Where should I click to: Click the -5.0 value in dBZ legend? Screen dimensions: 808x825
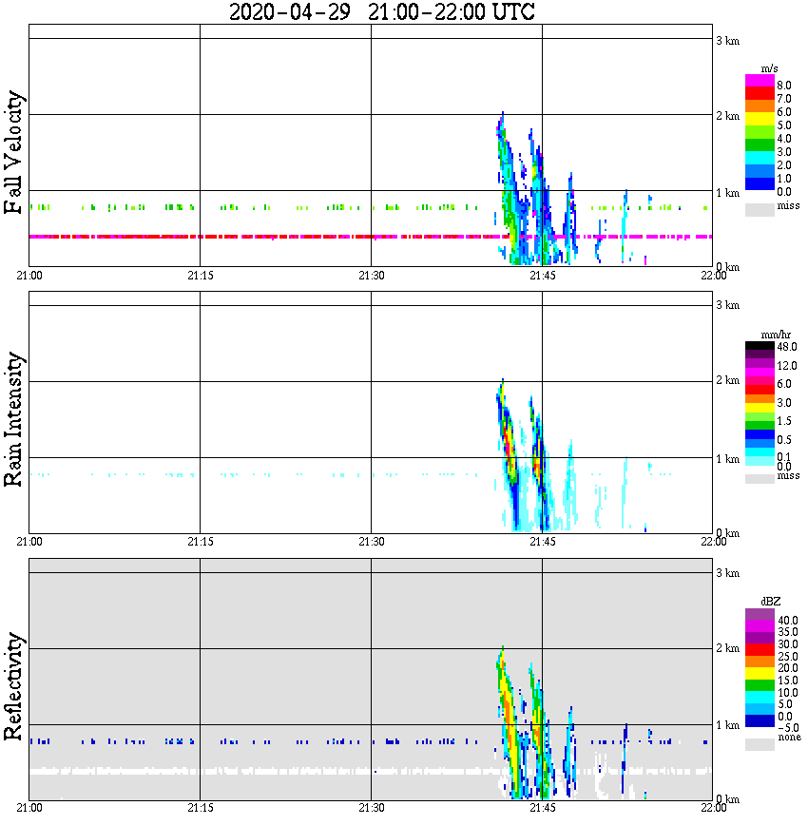(x=788, y=728)
